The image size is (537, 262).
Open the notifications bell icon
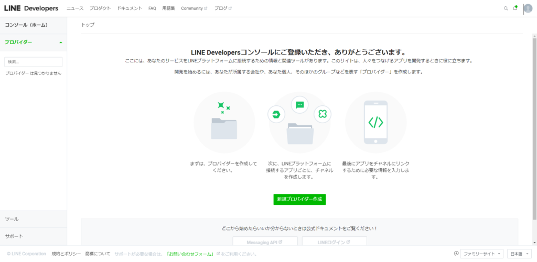click(x=515, y=8)
